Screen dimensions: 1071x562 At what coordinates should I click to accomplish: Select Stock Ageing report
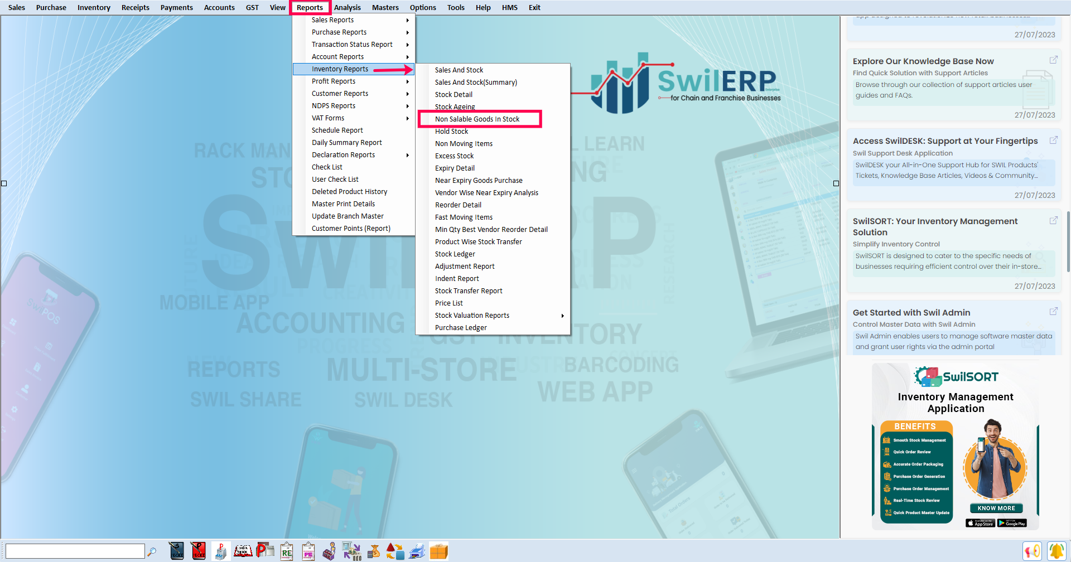tap(493, 107)
